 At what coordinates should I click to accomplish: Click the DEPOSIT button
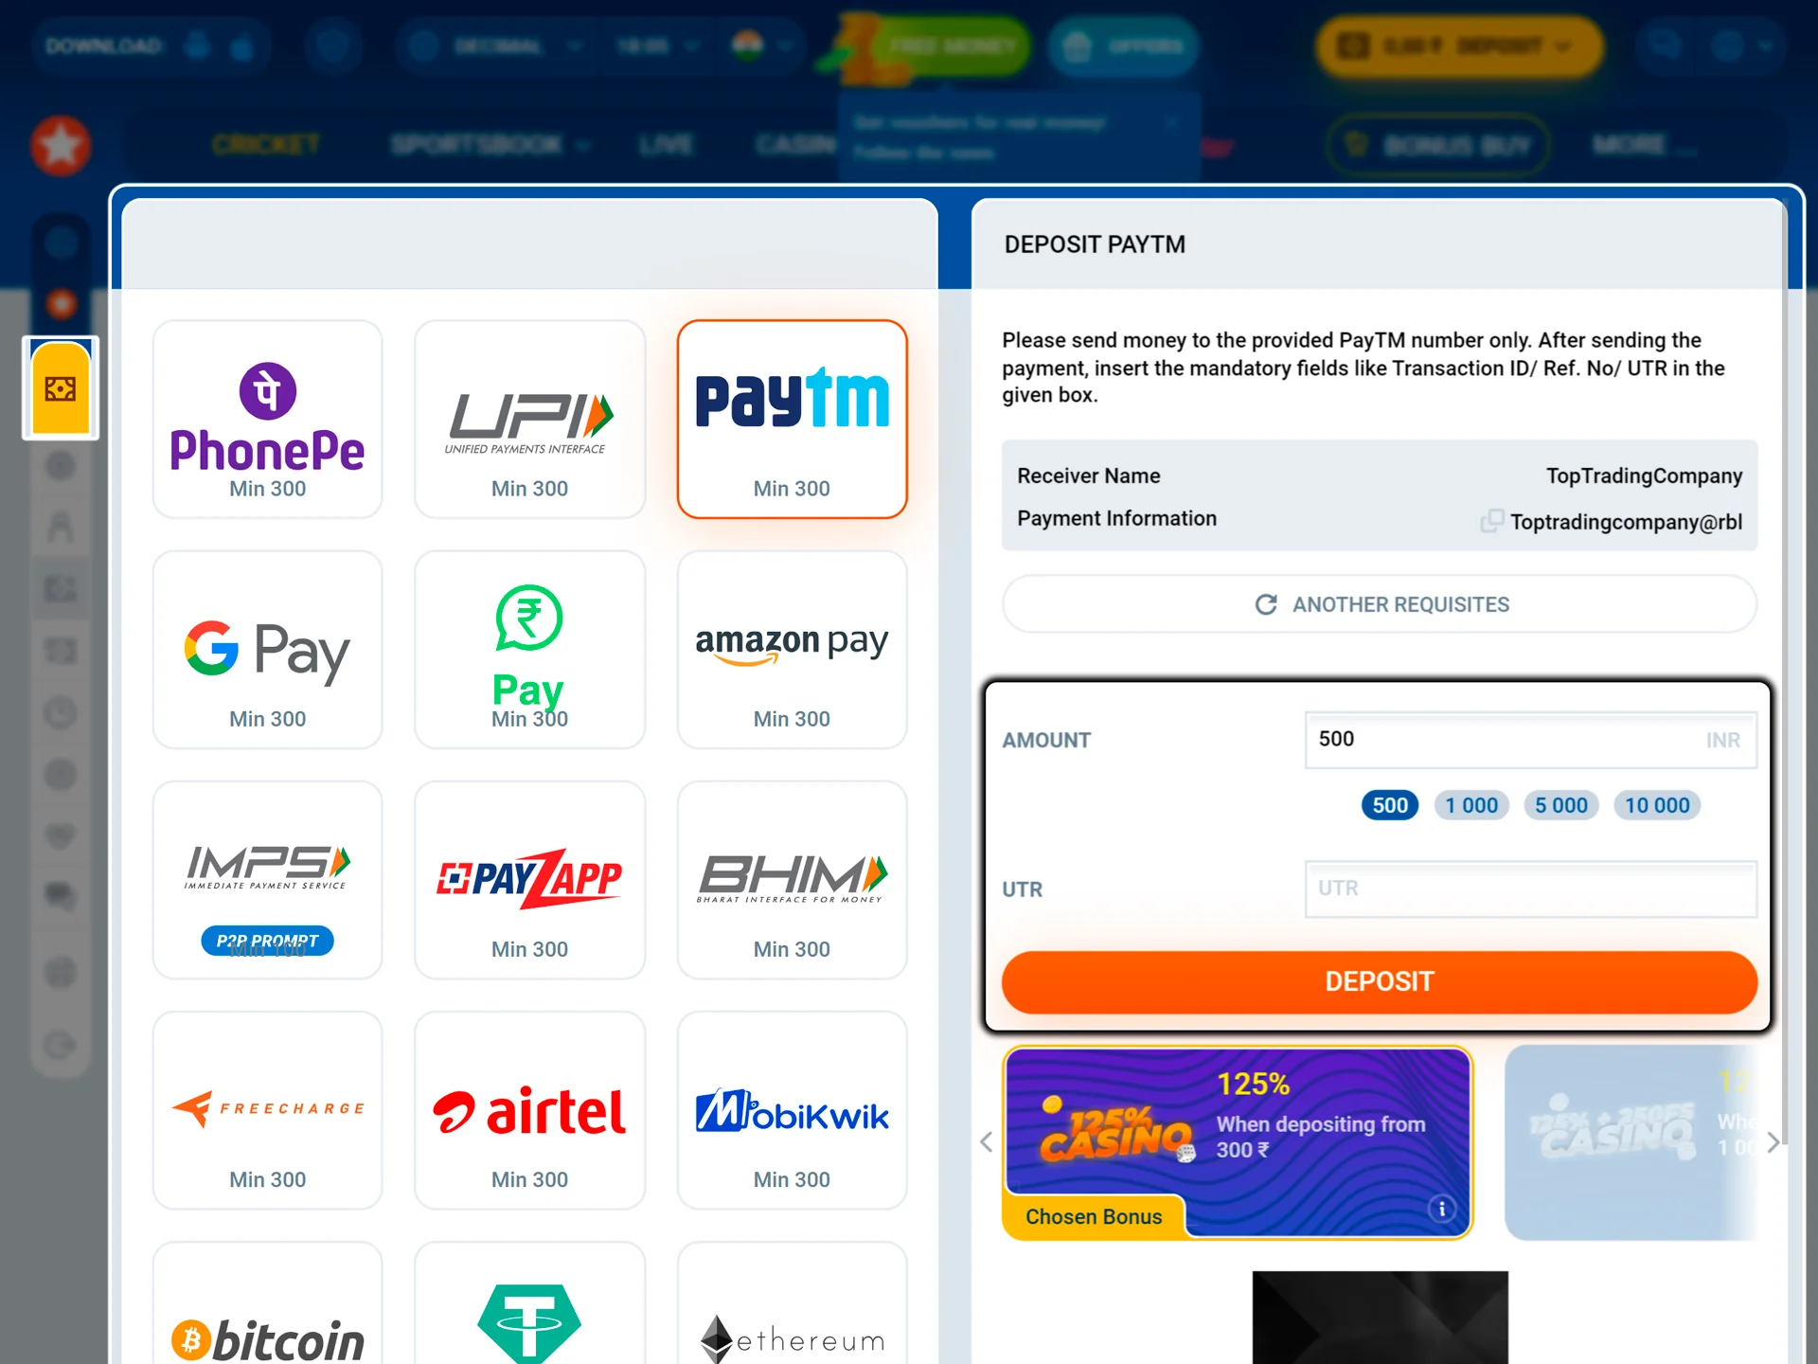tap(1379, 978)
